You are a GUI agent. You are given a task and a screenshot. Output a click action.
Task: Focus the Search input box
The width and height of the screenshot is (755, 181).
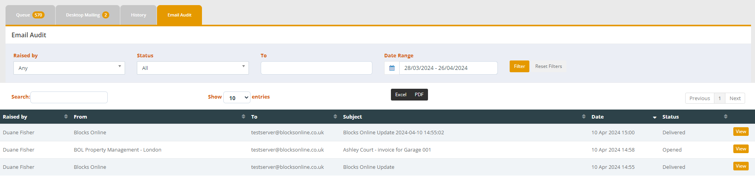[69, 97]
